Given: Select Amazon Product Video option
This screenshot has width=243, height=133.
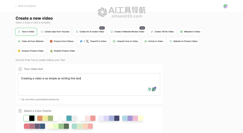Looking at the screenshot, I should [x=31, y=51].
